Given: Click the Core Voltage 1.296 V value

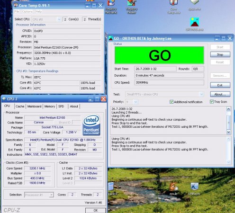Looking at the screenshot, I should coord(71,132).
